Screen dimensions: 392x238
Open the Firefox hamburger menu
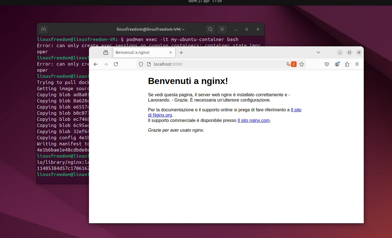click(x=357, y=64)
